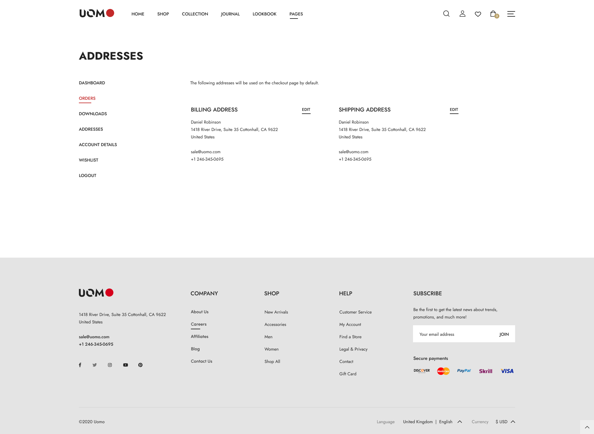Expand the language selector United Kingdom English
The width and height of the screenshot is (594, 434).
[432, 422]
